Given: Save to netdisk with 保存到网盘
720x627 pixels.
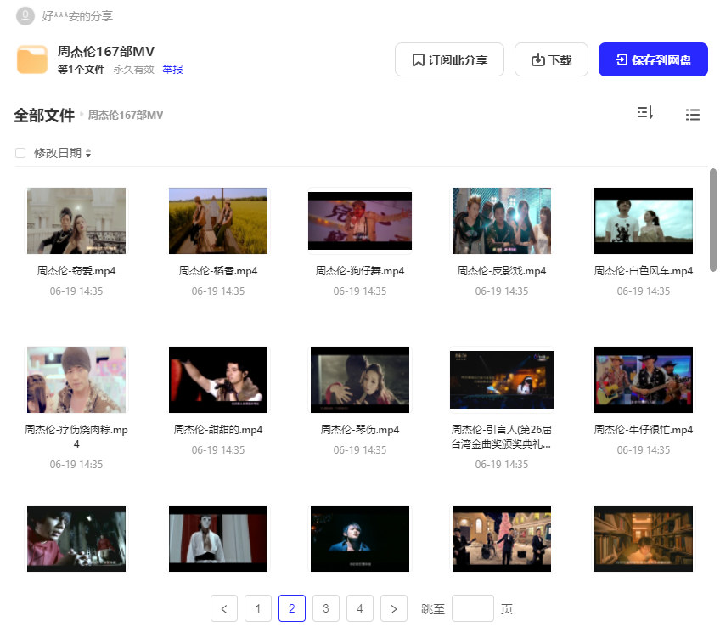Looking at the screenshot, I should tap(653, 59).
